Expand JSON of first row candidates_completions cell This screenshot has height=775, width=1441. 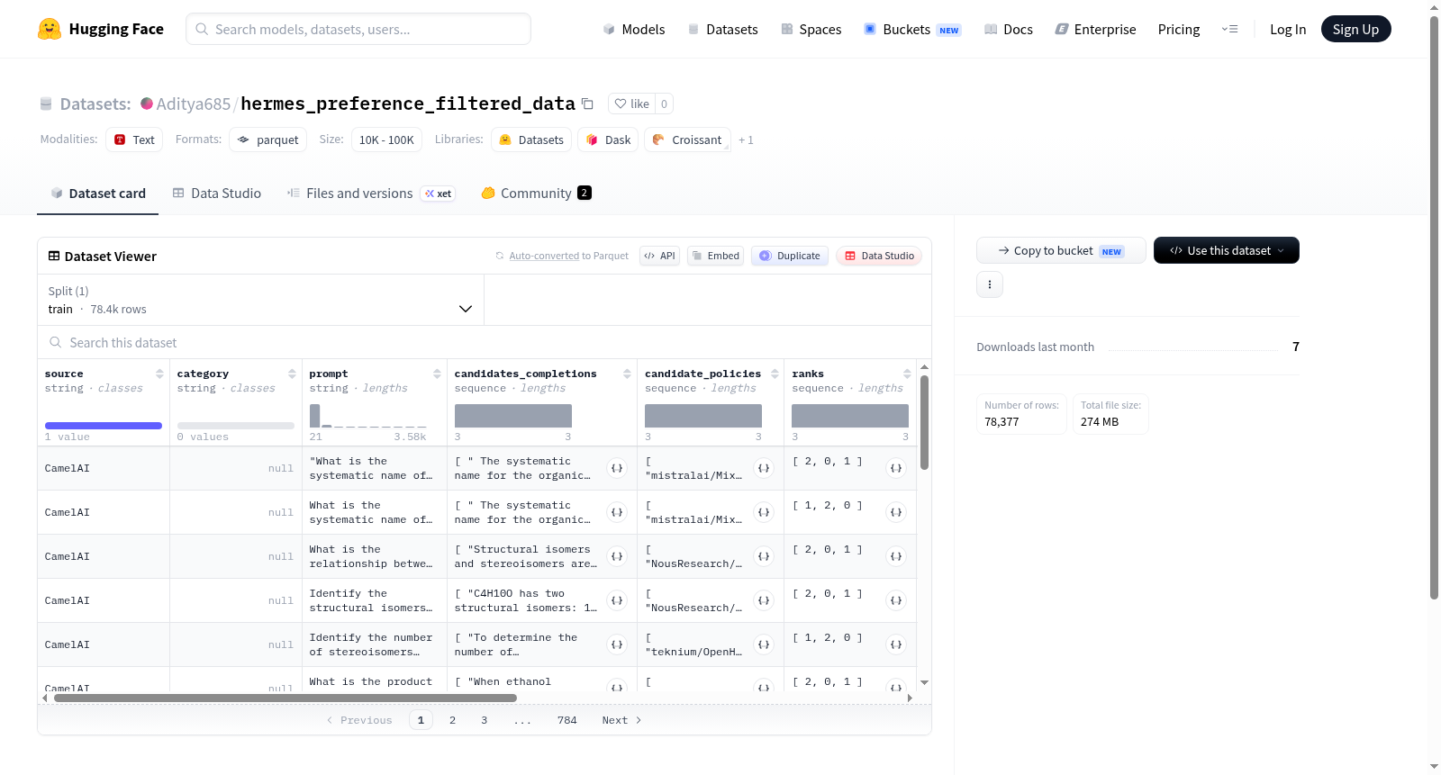tap(617, 468)
